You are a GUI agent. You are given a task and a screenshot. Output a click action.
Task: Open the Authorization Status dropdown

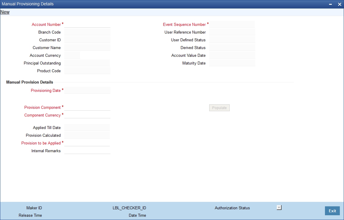279,208
